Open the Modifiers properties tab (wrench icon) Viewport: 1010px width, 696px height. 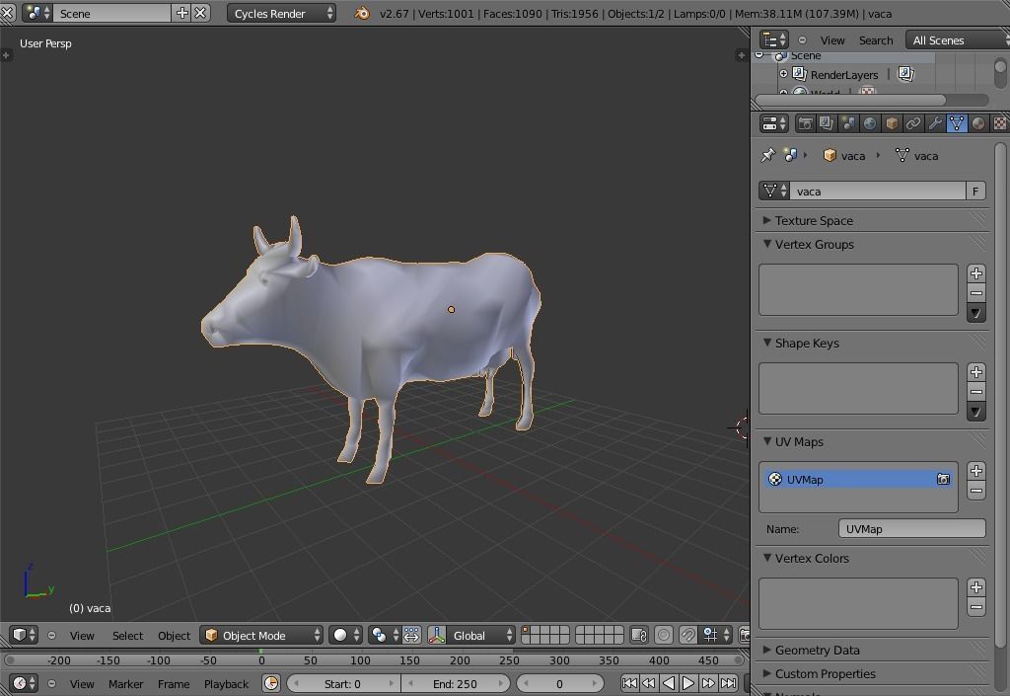click(x=935, y=123)
